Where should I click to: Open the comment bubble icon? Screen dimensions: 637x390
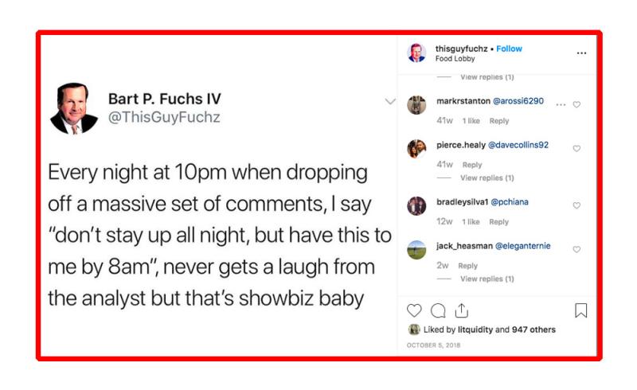click(438, 310)
